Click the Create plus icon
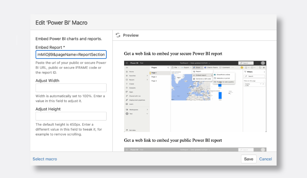This screenshot has height=178, width=307. tap(127, 84)
